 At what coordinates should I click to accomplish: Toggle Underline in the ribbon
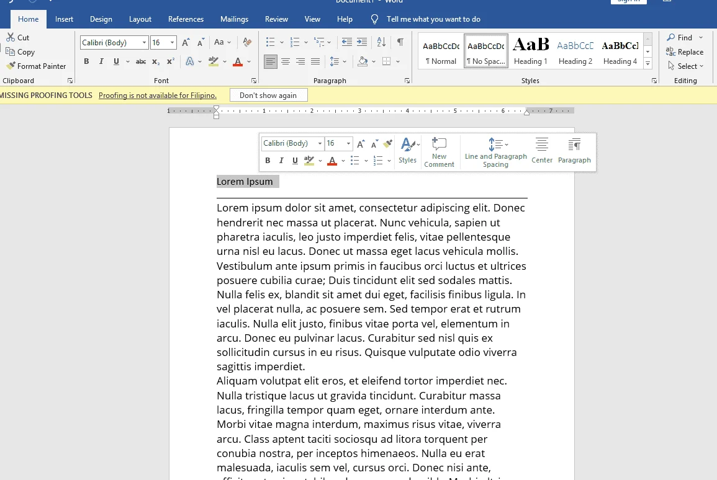point(116,61)
